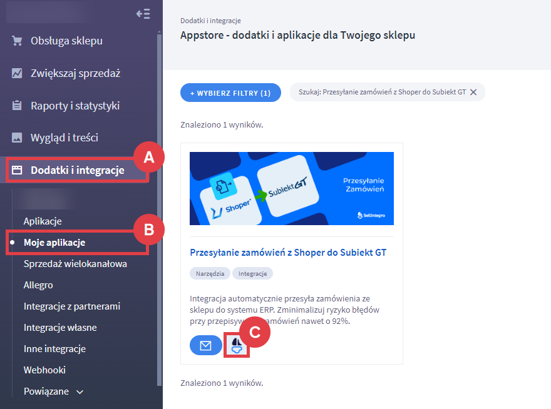Open the Wybierz filtry (1) button
Screen dimensions: 551x409
(230, 93)
